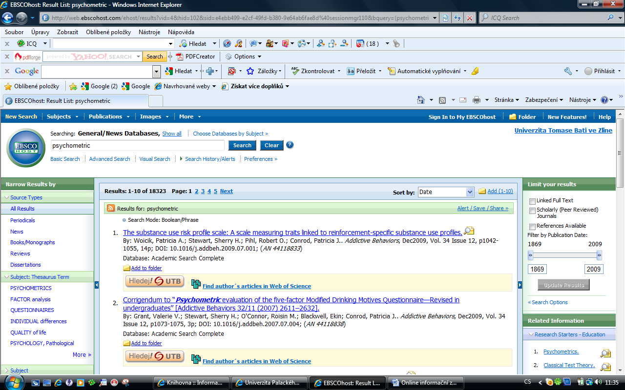Viewport: 625px width, 390px height.
Task: Click Find author's articles under result 1
Action: point(257,286)
